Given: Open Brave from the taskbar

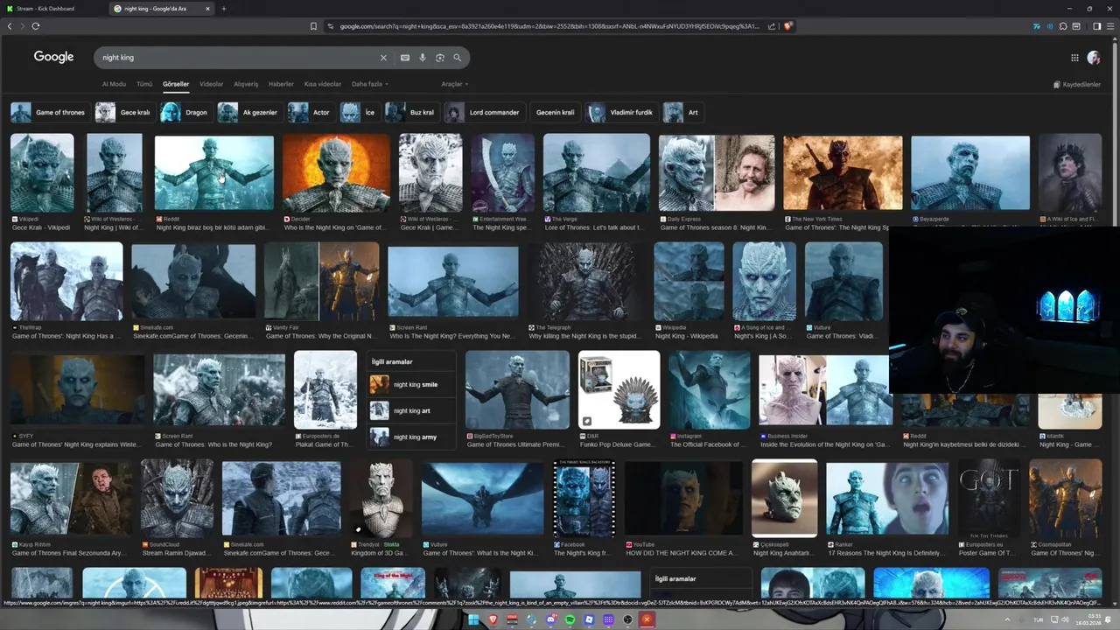Looking at the screenshot, I should pyautogui.click(x=493, y=619).
